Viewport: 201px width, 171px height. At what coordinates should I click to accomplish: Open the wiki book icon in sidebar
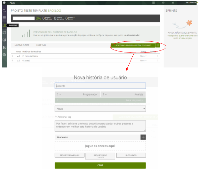pyautogui.click(x=4, y=40)
